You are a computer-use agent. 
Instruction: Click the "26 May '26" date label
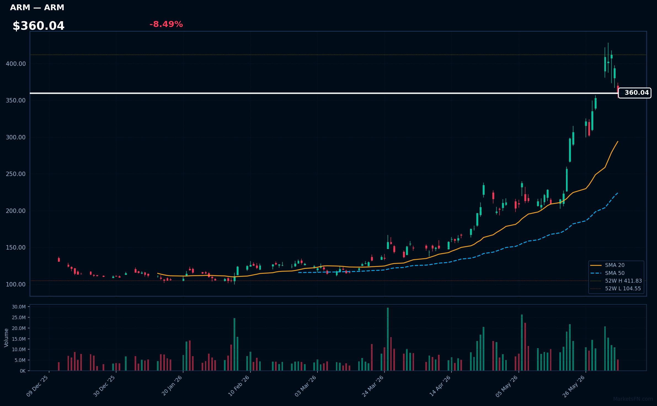tap(574, 386)
